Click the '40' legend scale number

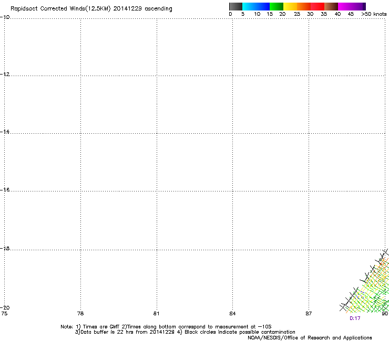point(337,14)
